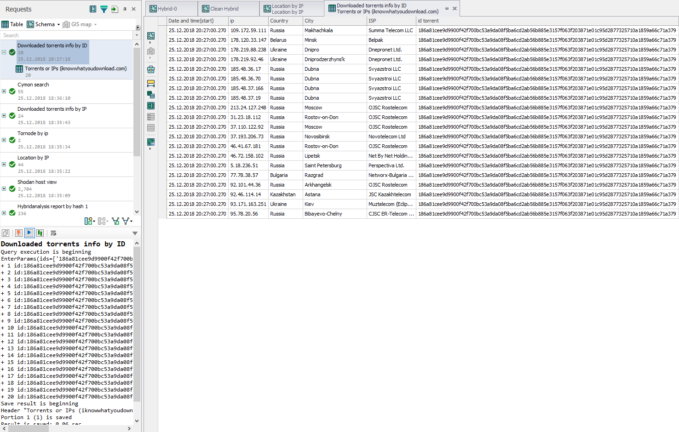Click the stacked tables icon in the vertical toolbar
Image resolution: width=679 pixels, height=432 pixels.
coord(151,95)
